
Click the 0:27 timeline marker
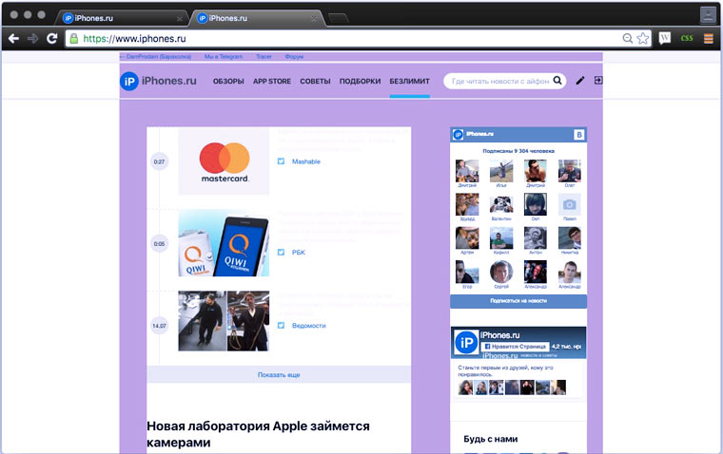[159, 161]
